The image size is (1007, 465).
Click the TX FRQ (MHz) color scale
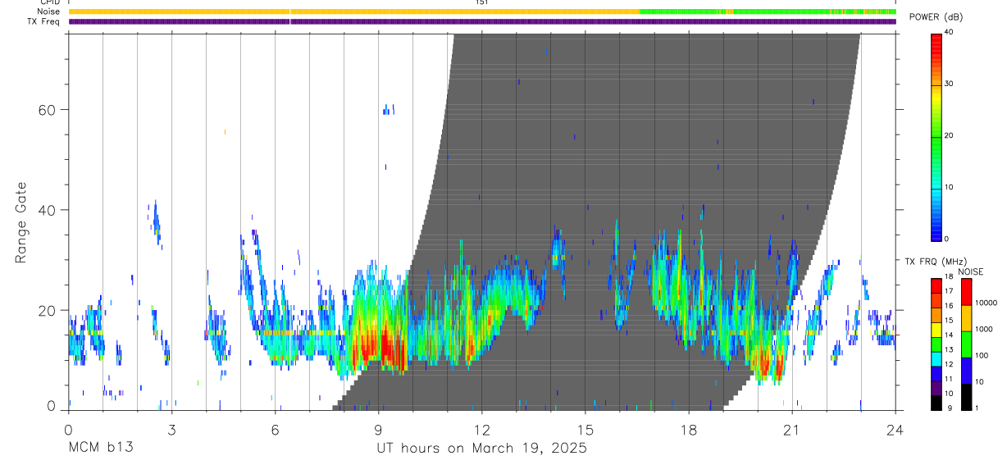(936, 344)
